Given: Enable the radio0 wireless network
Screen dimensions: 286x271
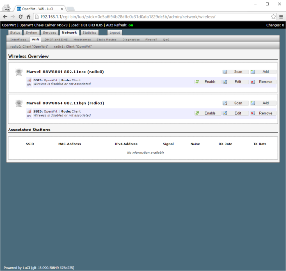Looking at the screenshot, I should [x=207, y=82].
